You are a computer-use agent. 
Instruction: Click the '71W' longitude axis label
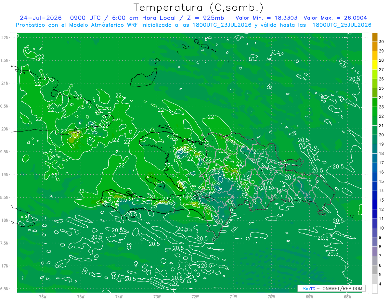tap(233, 297)
